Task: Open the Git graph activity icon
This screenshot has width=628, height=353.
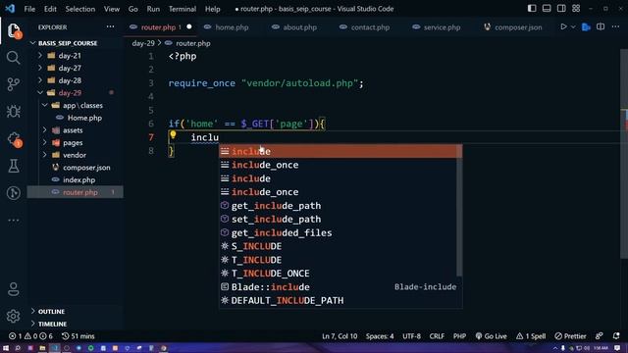Action: point(13,193)
